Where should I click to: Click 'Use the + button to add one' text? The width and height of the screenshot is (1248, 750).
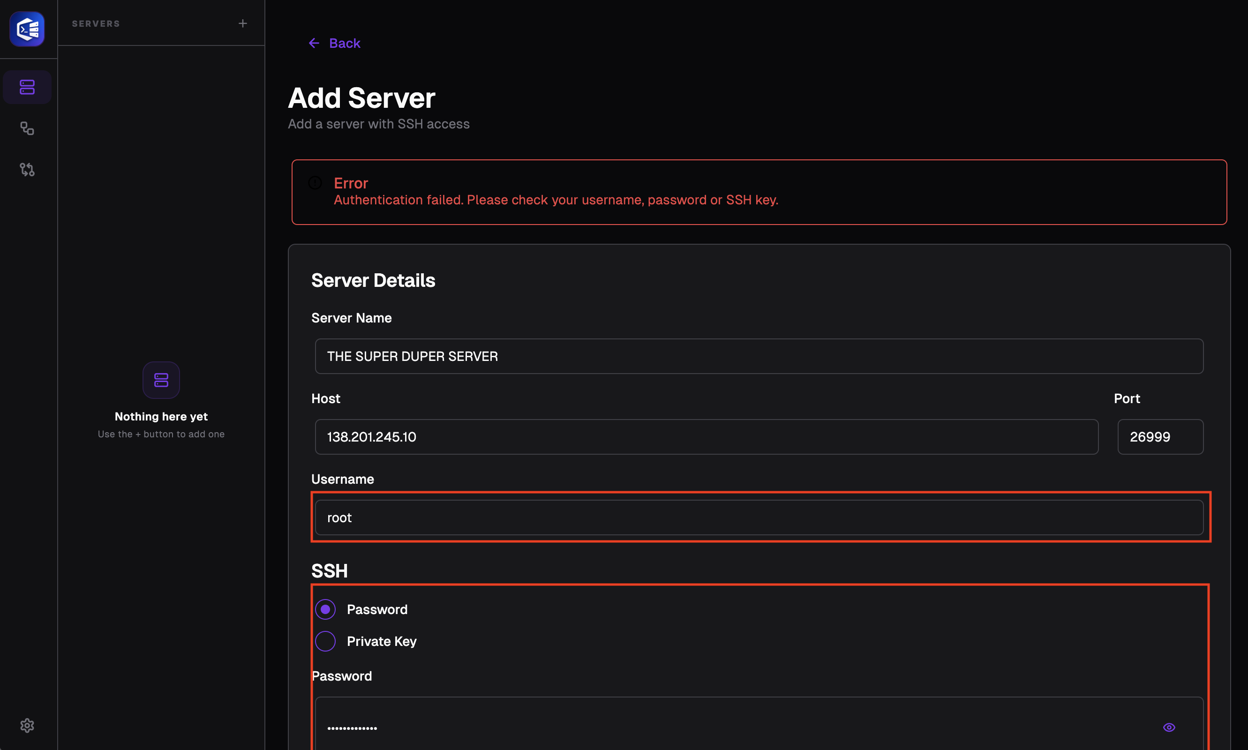point(161,434)
